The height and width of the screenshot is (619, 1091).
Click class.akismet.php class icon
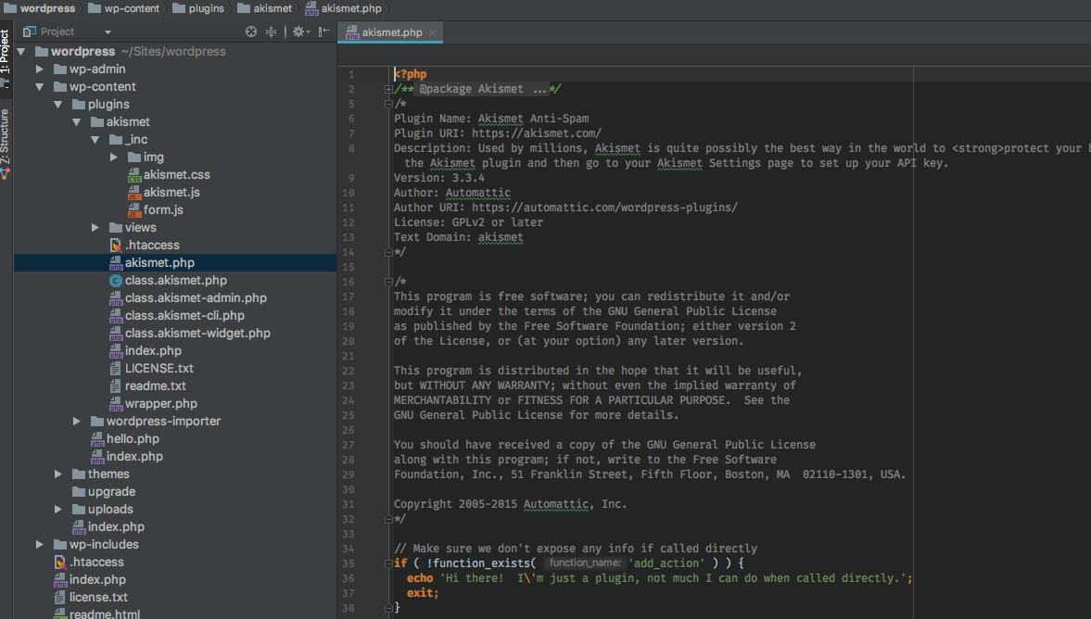[116, 280]
